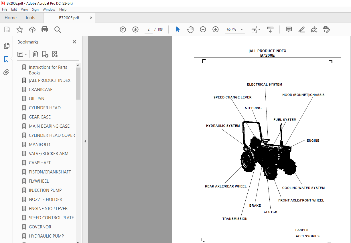
Task: Jump to the INJECTION PUMP bookmark
Action: (45, 190)
